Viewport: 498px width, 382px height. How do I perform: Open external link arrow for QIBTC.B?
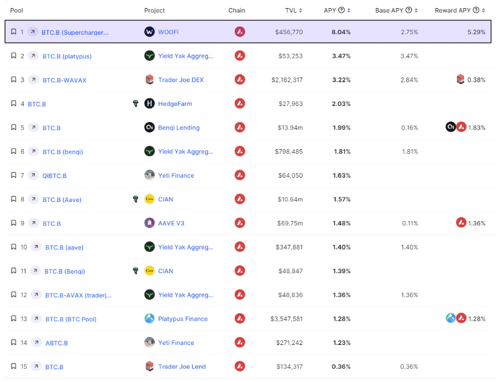click(x=33, y=175)
